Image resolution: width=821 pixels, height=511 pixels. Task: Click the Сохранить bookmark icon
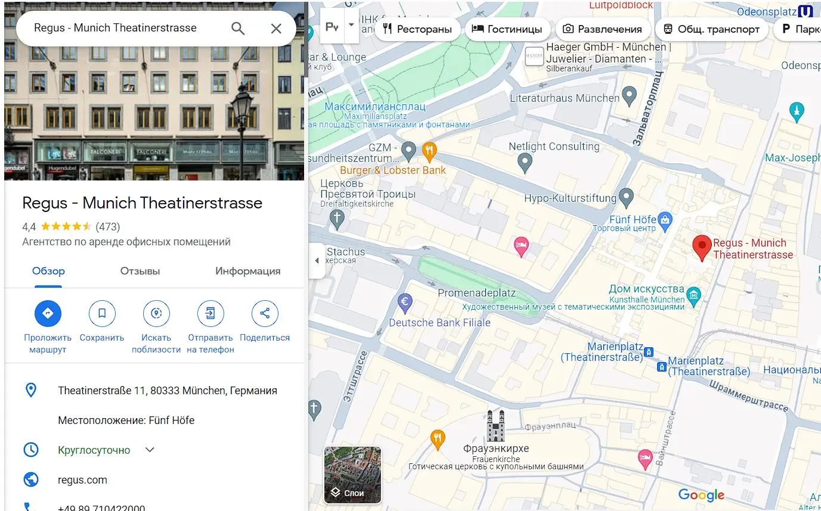[x=102, y=313]
